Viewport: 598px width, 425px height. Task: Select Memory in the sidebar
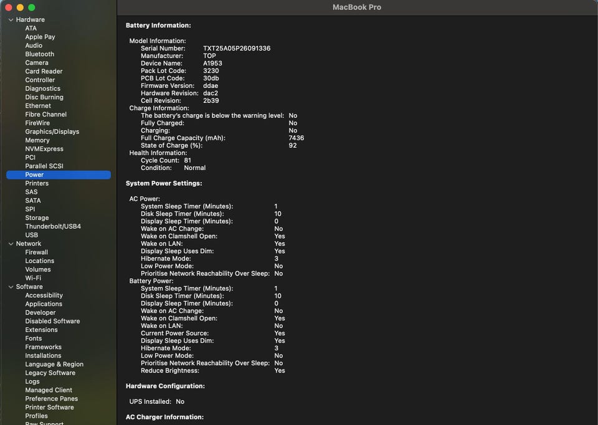click(37, 140)
